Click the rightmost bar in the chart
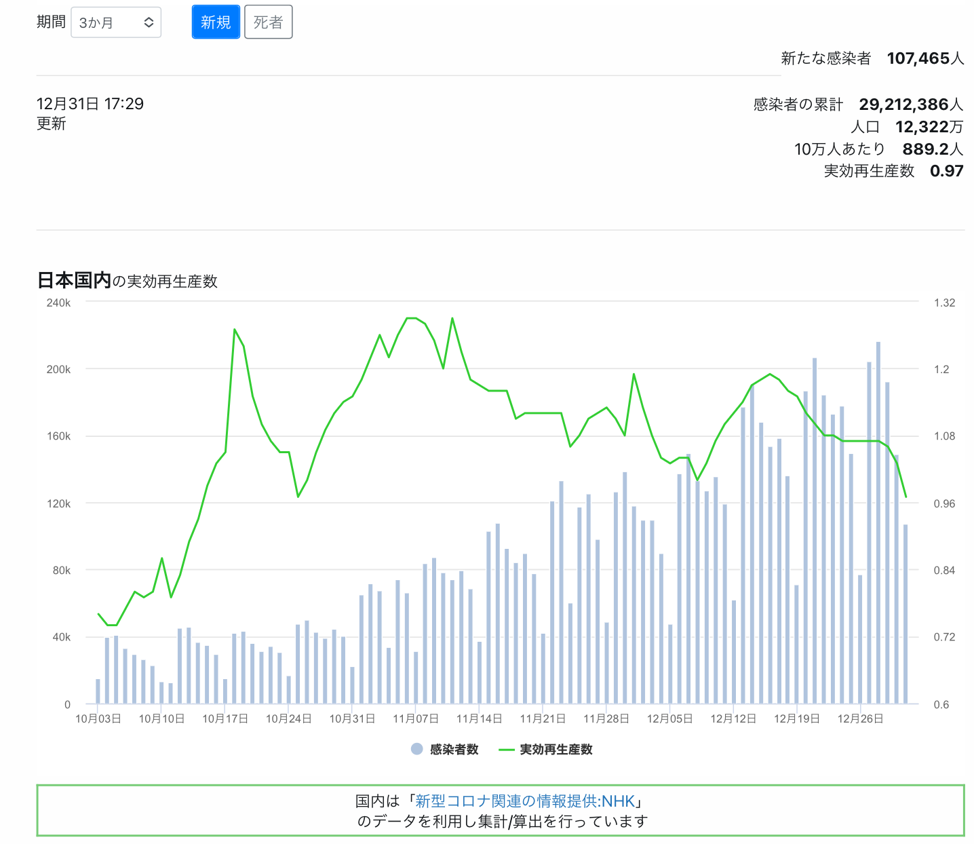 pos(905,614)
